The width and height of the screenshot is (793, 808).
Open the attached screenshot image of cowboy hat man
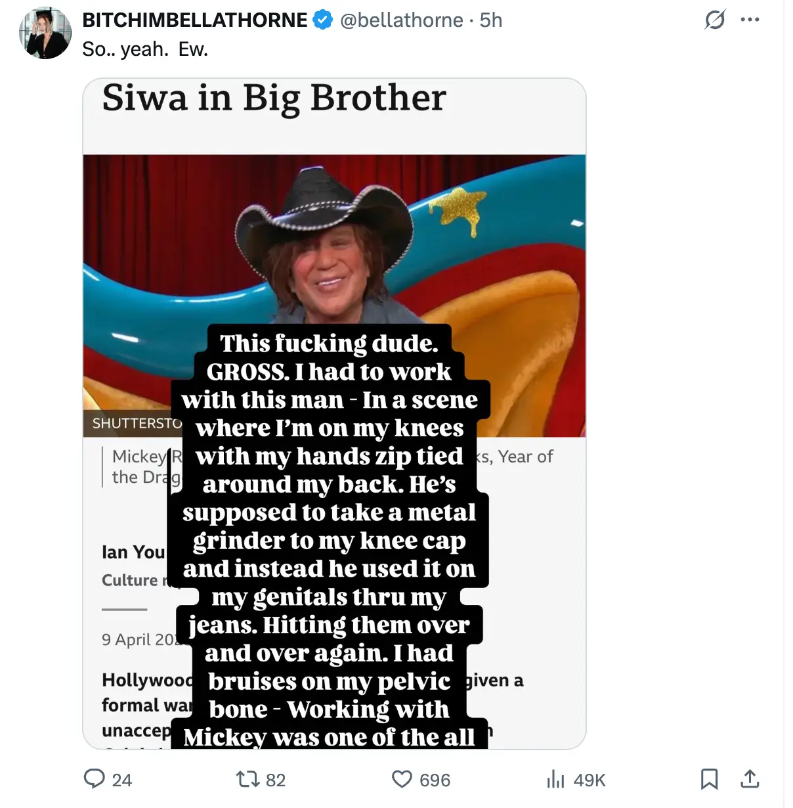tap(334, 414)
